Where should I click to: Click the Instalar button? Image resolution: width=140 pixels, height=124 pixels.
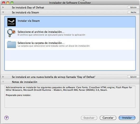click(127, 118)
